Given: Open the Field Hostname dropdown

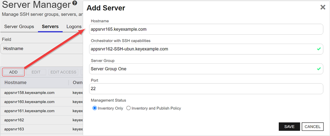Looking at the screenshot, I should (42, 48).
